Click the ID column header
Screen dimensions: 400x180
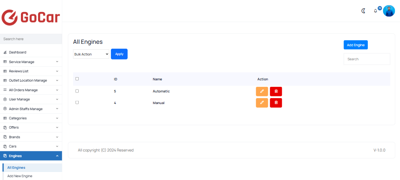[116, 79]
